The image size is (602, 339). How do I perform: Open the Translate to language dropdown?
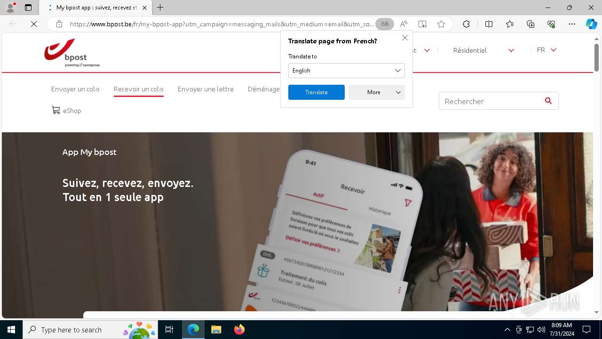click(x=347, y=71)
